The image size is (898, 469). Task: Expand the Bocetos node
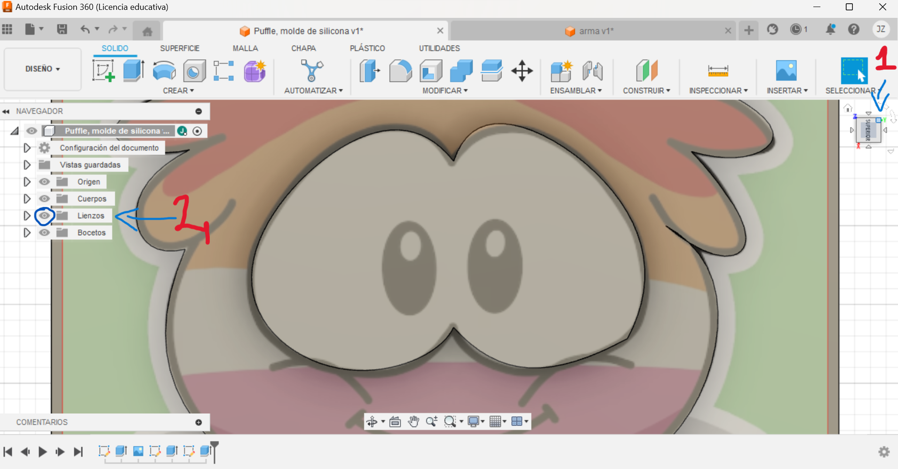(x=27, y=232)
